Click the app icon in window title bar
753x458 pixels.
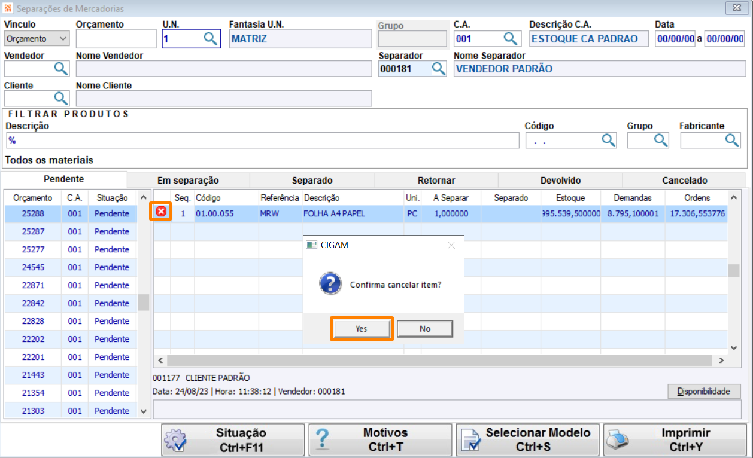(8, 8)
